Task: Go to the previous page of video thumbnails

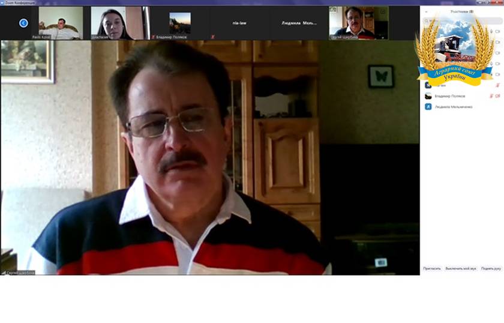Action: [x=23, y=23]
